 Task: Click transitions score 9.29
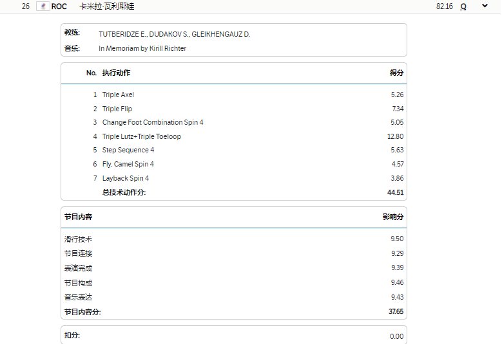pos(398,253)
